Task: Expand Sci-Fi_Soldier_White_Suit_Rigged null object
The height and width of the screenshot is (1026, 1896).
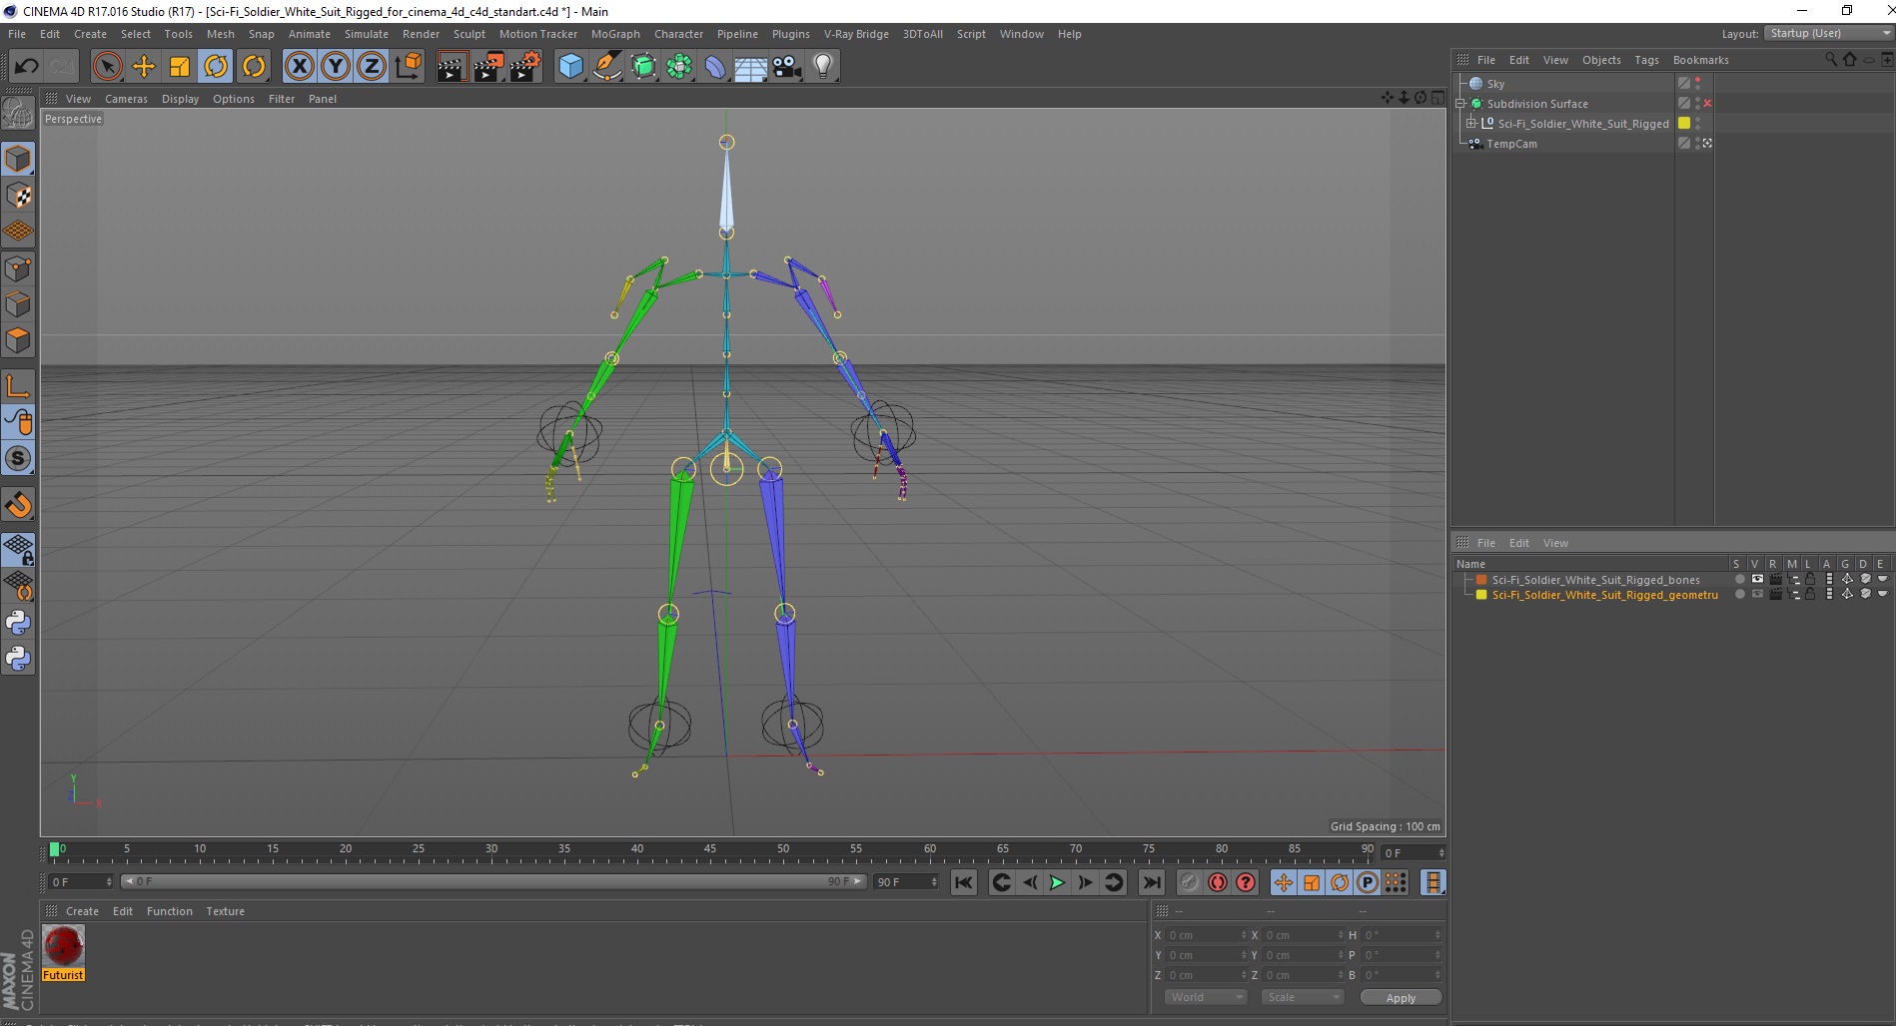Action: tap(1471, 124)
